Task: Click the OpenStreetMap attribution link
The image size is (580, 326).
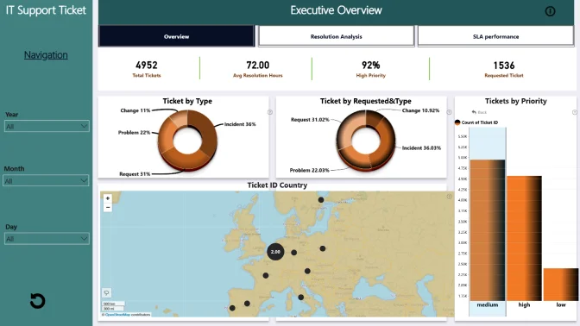Action: 117,315
